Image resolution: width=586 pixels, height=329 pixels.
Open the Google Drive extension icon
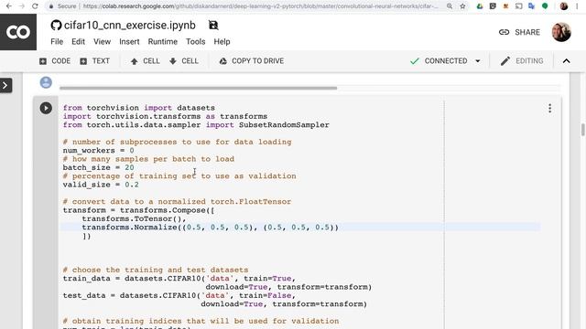coord(480,6)
